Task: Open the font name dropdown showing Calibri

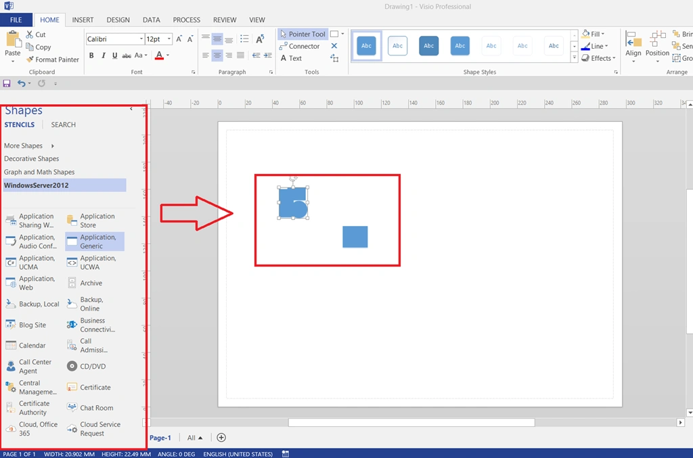Action: [x=141, y=39]
